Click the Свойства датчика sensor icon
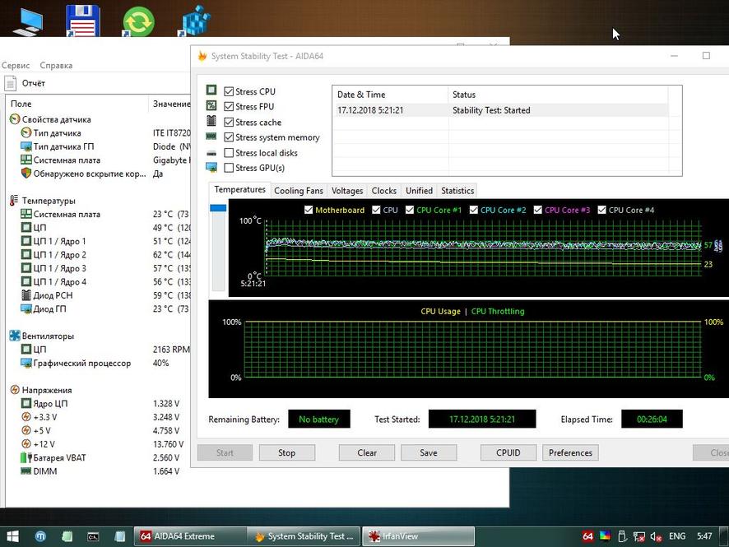Screen dimensions: 729x547 (15, 119)
